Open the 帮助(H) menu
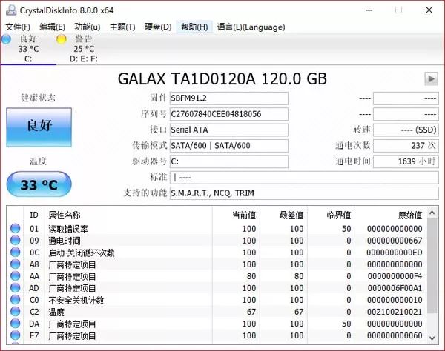445x351 pixels. pos(194,27)
